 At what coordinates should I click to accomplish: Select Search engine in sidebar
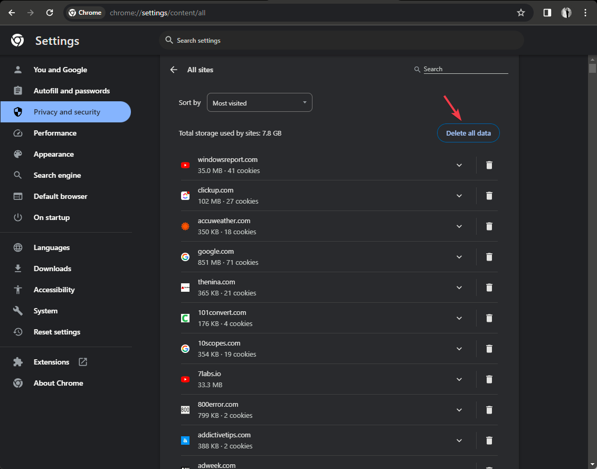tap(57, 175)
